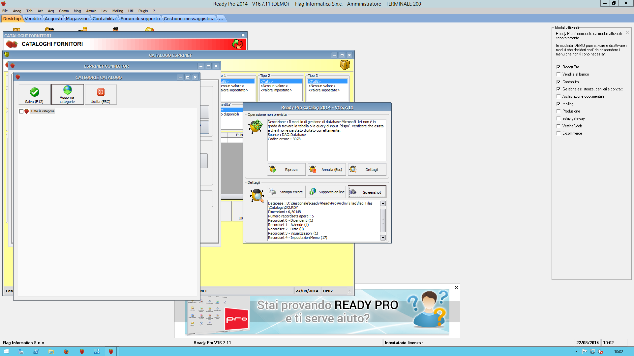Toggle Gestione assistenze, cantieri e contratti

[x=559, y=89]
